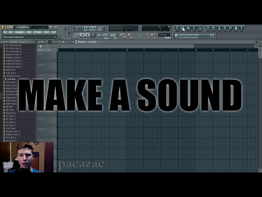Select Grv Snareclap 29 sample

14,48
